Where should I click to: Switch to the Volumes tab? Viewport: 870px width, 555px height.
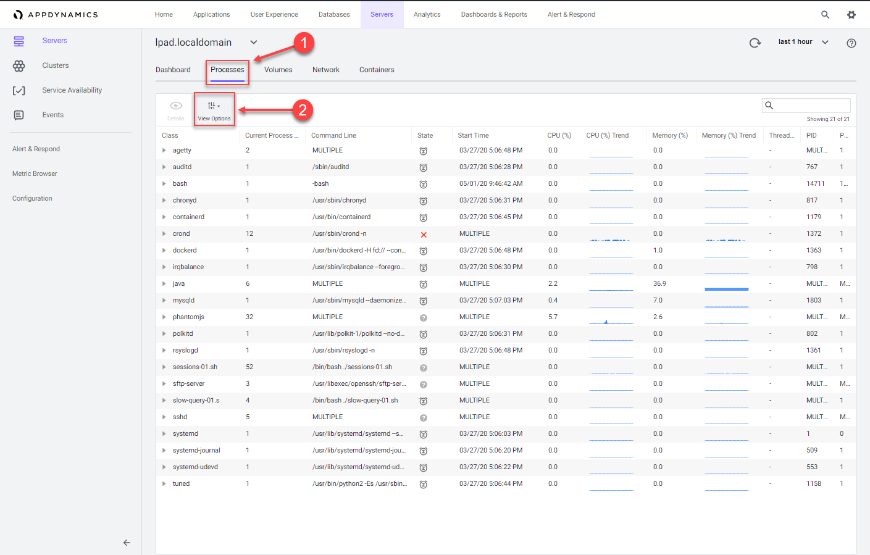tap(278, 70)
